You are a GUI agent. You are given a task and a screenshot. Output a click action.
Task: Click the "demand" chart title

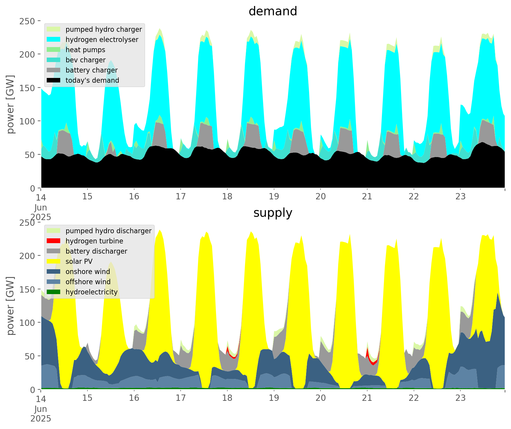pyautogui.click(x=273, y=11)
